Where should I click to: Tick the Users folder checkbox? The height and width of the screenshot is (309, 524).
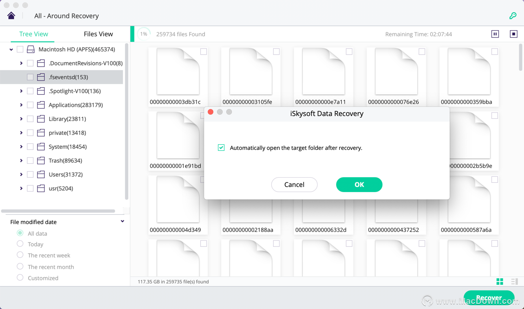(x=30, y=174)
